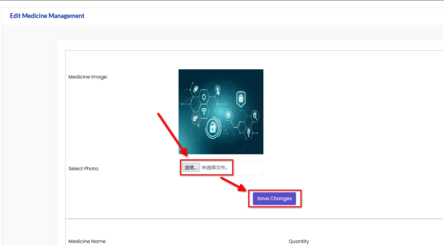
Task: Click the Save Changes button
Action: point(274,199)
